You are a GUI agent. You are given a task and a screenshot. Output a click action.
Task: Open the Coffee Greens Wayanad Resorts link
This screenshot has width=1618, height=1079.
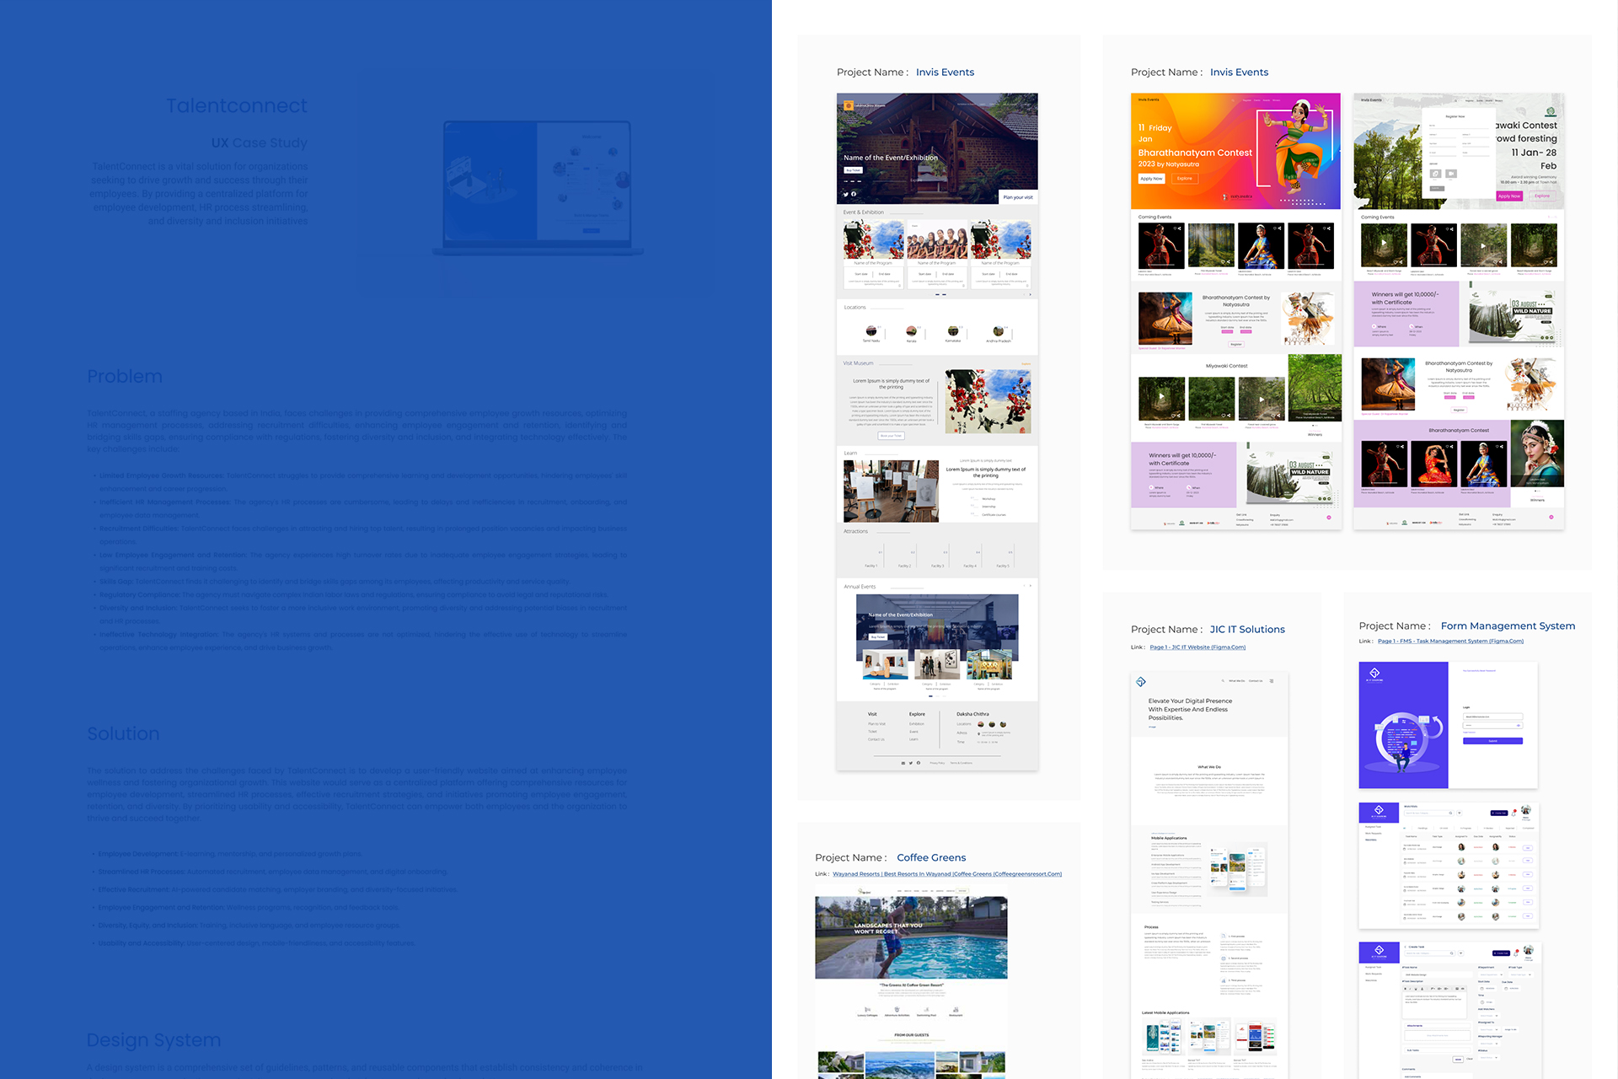click(x=946, y=874)
